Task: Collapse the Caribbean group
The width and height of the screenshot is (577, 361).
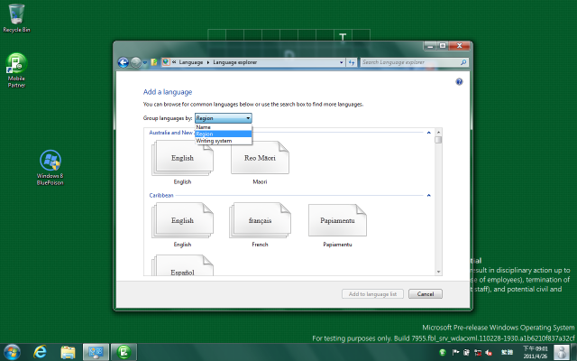Action: click(x=429, y=196)
